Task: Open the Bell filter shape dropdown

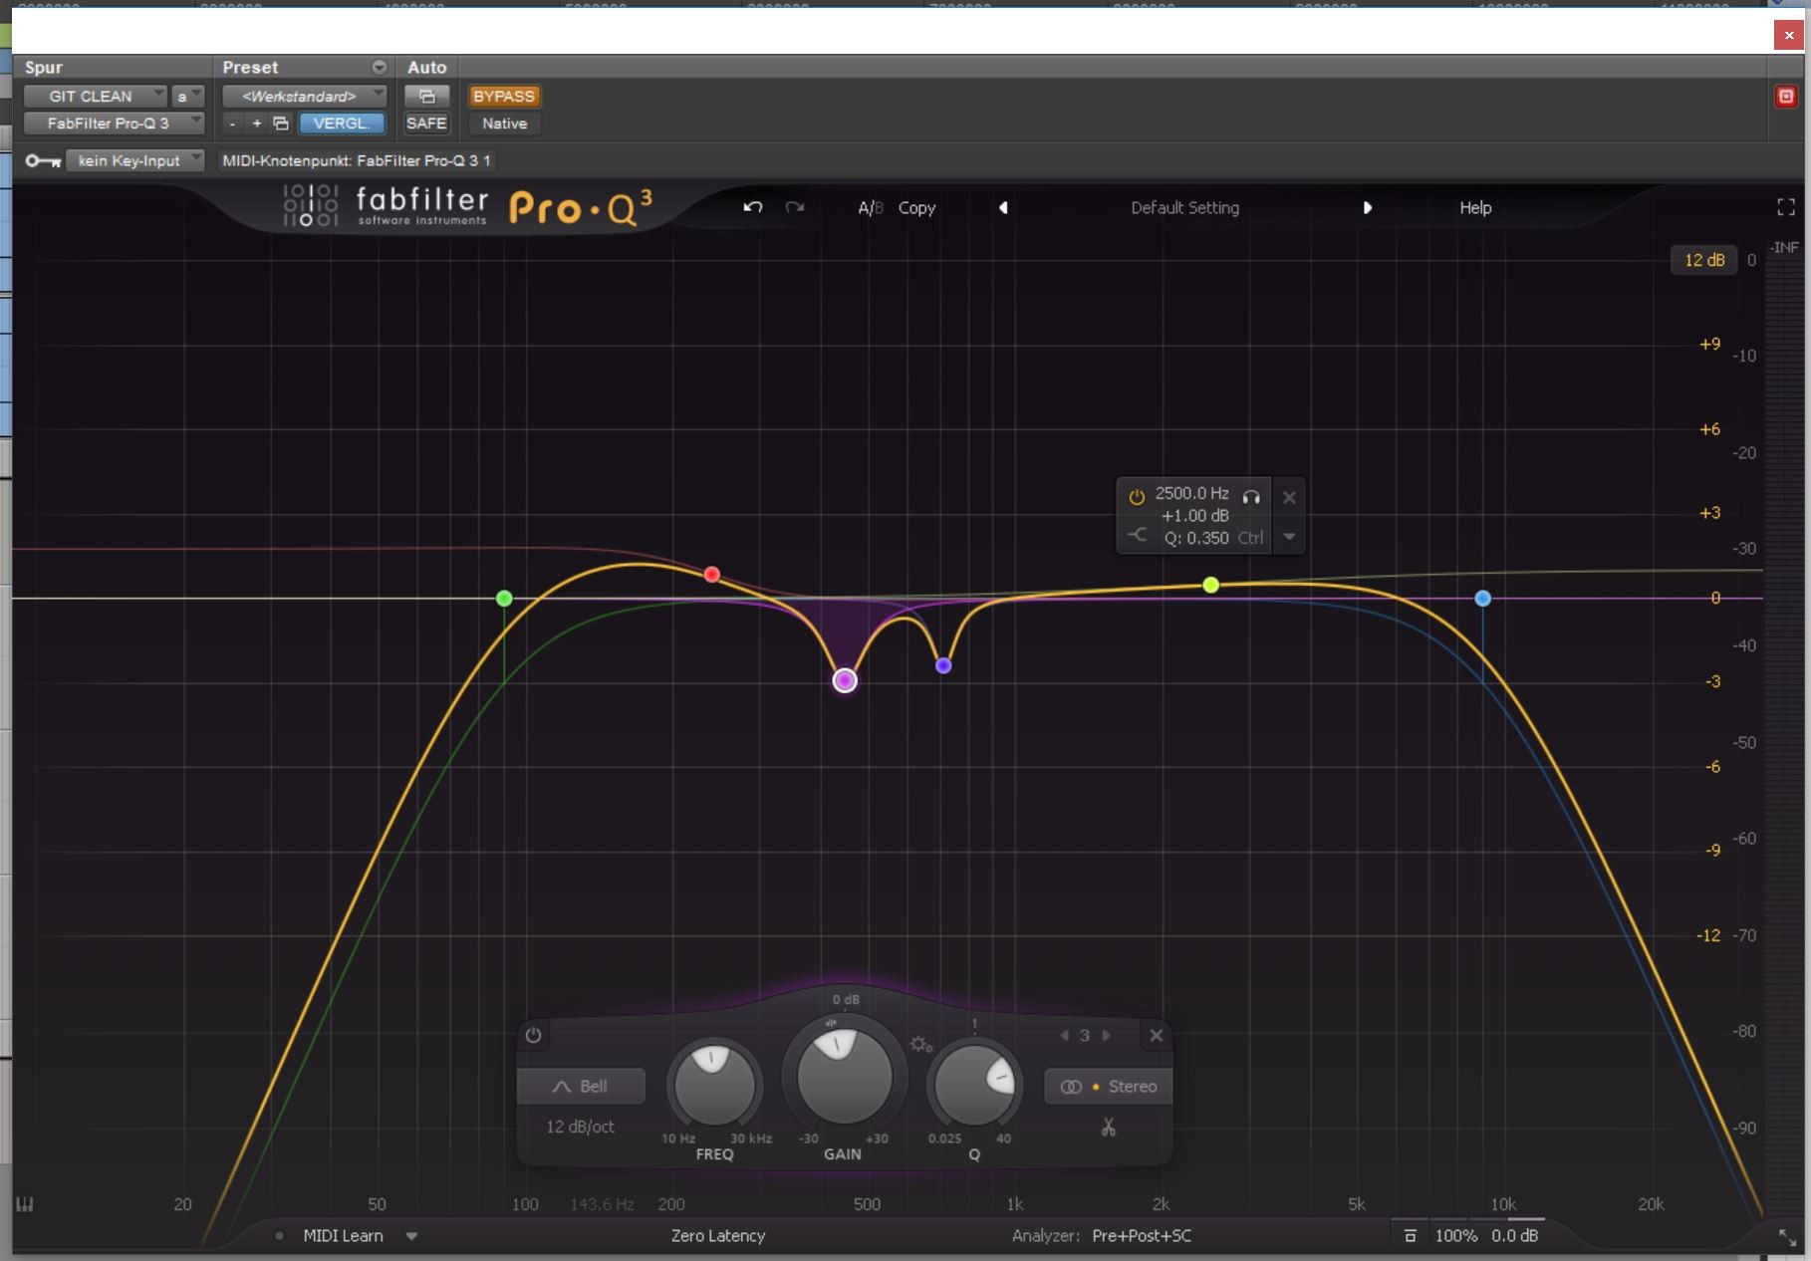Action: 581,1087
